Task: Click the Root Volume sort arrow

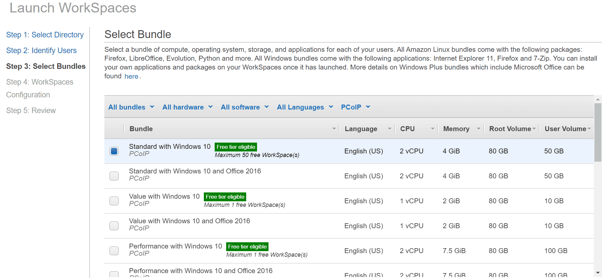Action: pos(534,129)
